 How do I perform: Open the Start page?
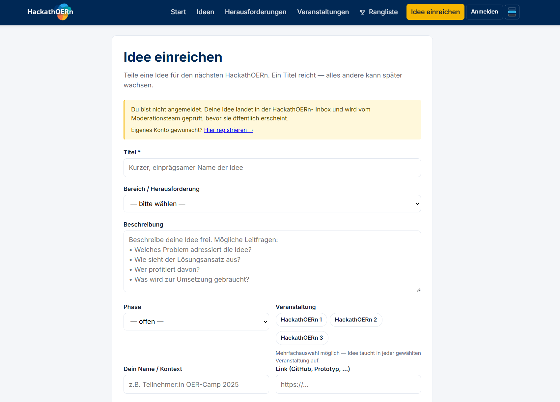coord(178,12)
